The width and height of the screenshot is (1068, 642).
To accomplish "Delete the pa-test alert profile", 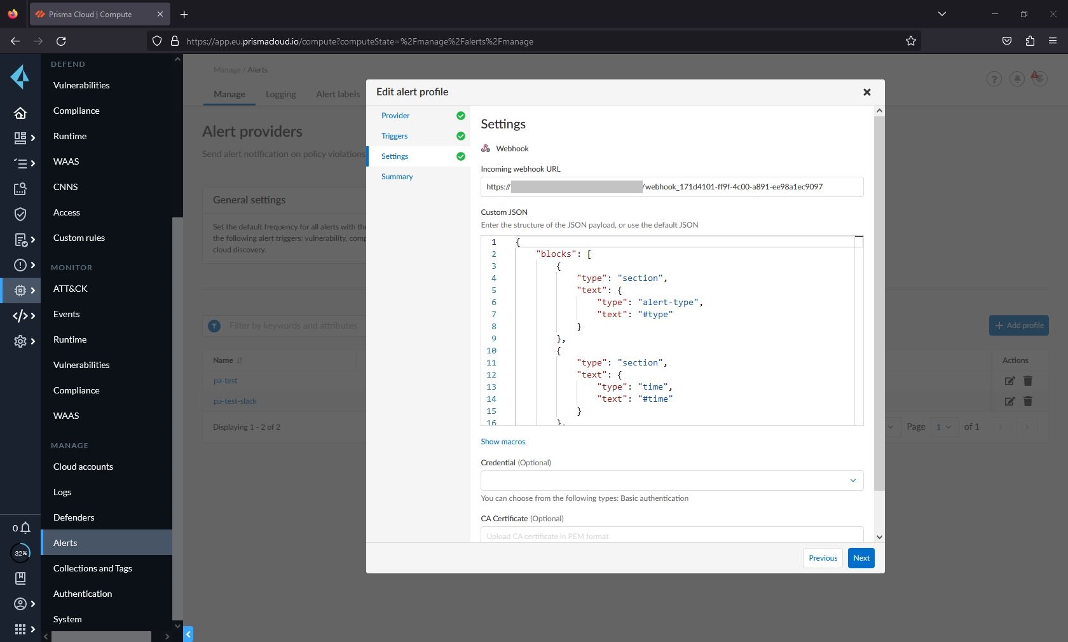I will [1028, 381].
